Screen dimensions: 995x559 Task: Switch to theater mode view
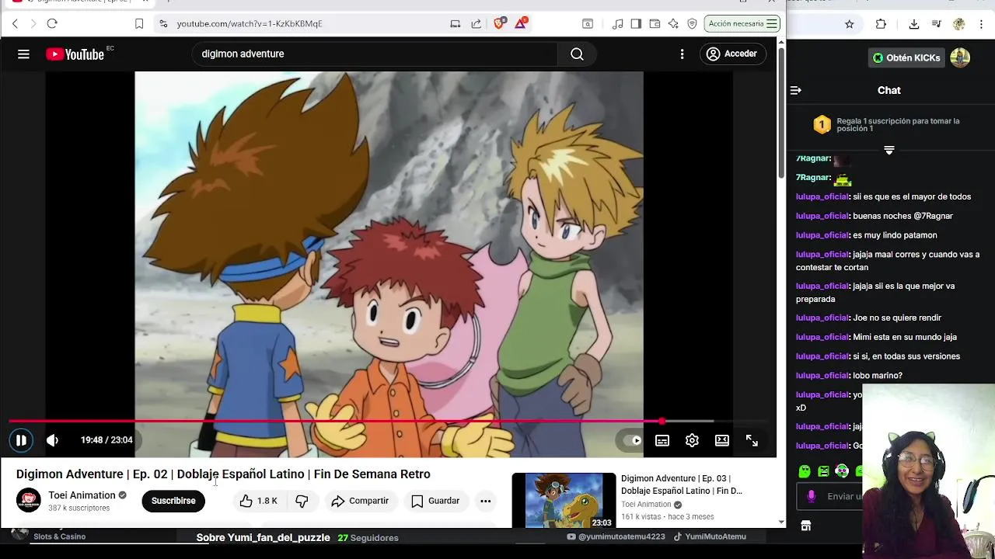coord(722,440)
